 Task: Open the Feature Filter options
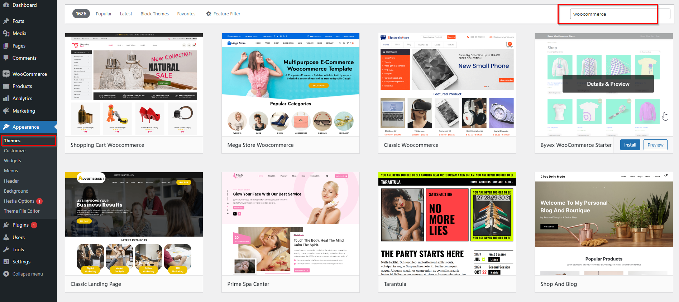pyautogui.click(x=223, y=14)
